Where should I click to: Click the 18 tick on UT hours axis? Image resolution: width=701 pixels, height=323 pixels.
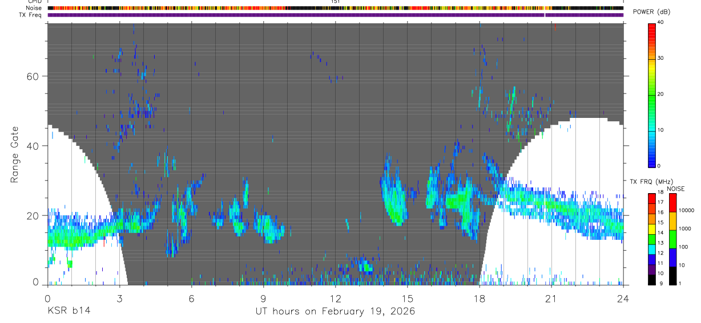point(480,297)
